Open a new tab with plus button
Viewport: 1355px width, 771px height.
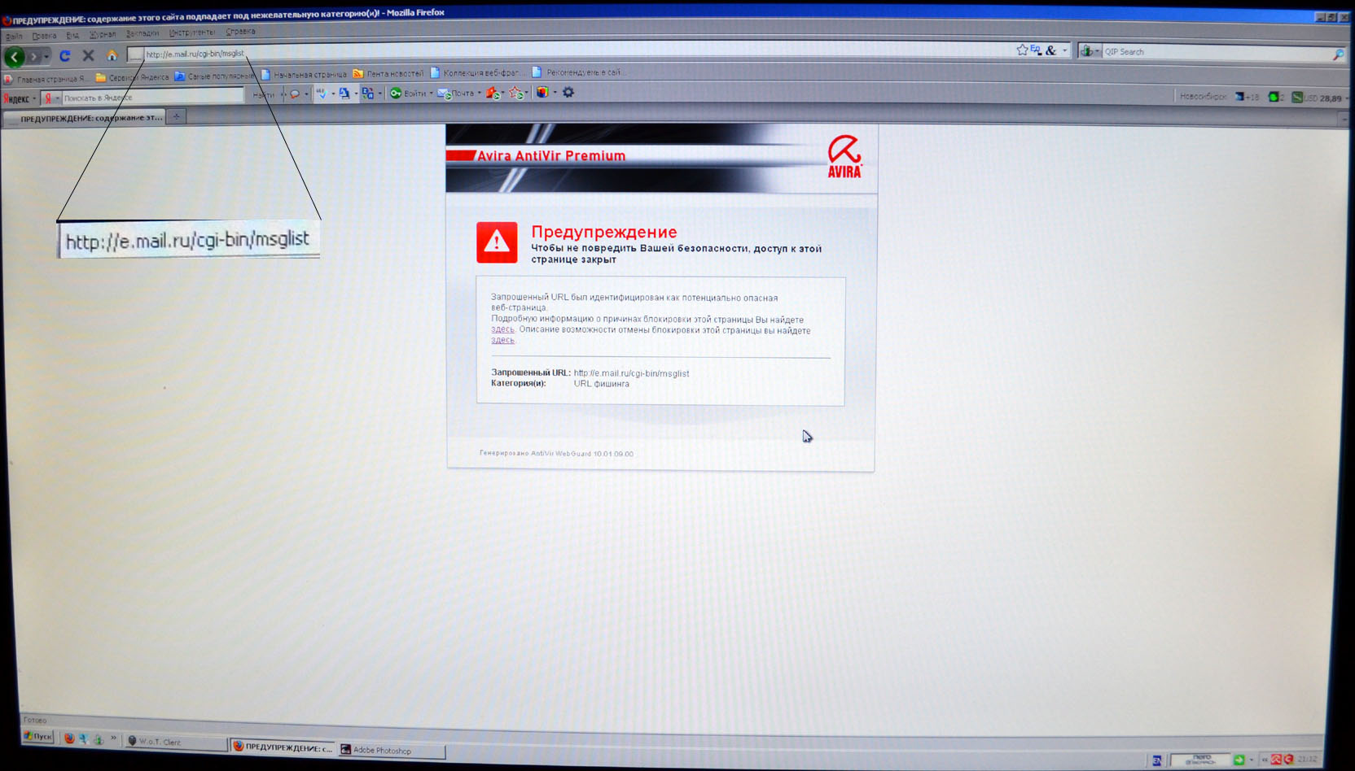pyautogui.click(x=176, y=116)
